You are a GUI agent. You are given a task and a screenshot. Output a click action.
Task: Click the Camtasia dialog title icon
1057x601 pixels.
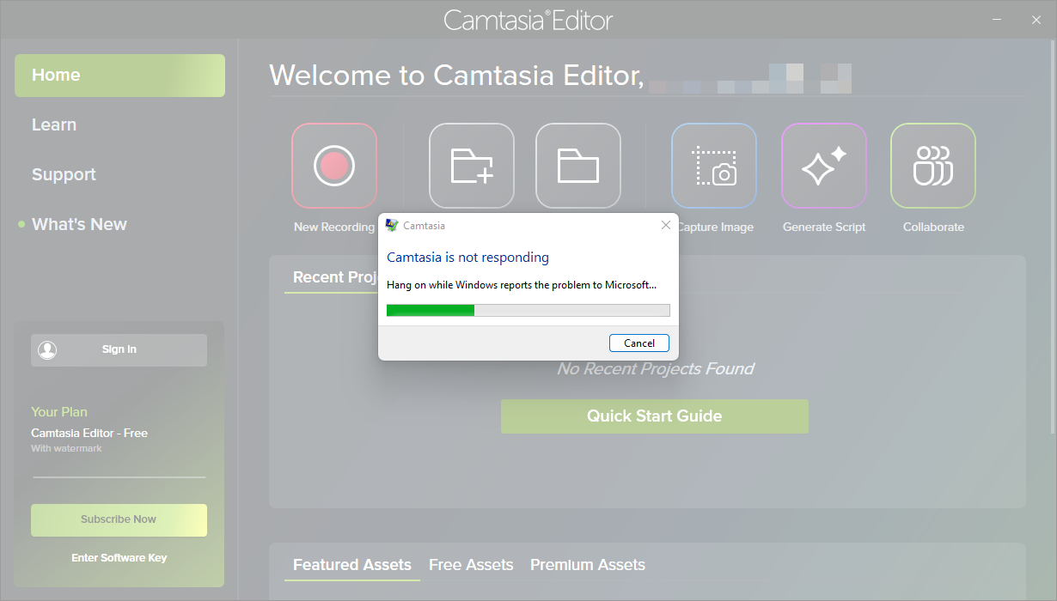(392, 225)
